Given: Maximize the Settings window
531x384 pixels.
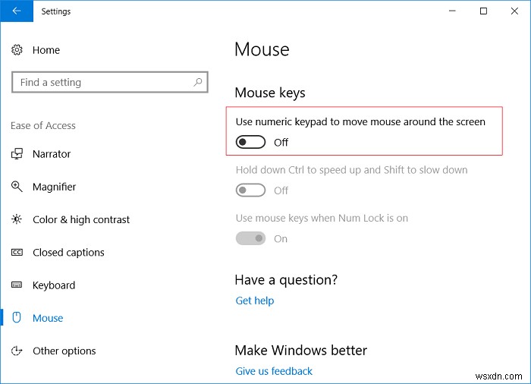Looking at the screenshot, I should (x=483, y=11).
